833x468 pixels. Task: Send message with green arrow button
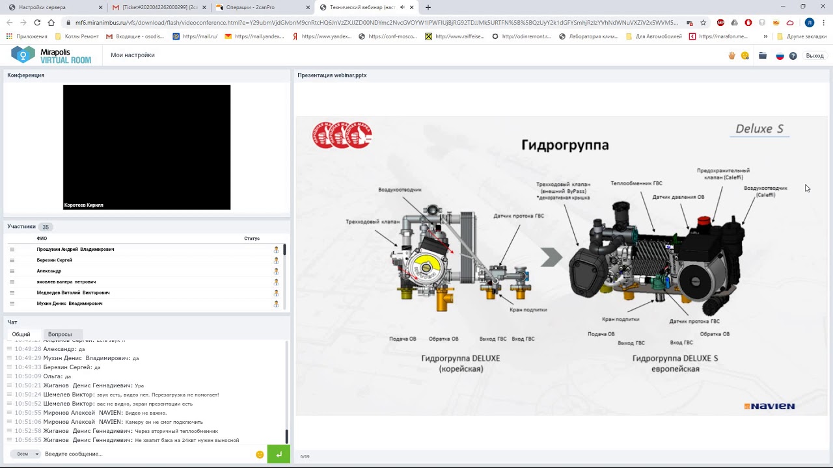point(279,454)
